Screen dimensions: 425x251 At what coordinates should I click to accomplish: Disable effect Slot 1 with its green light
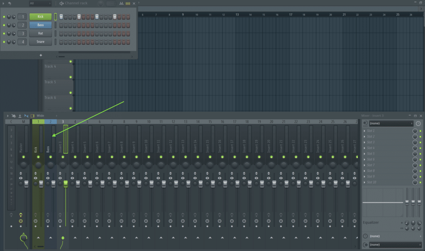420,131
